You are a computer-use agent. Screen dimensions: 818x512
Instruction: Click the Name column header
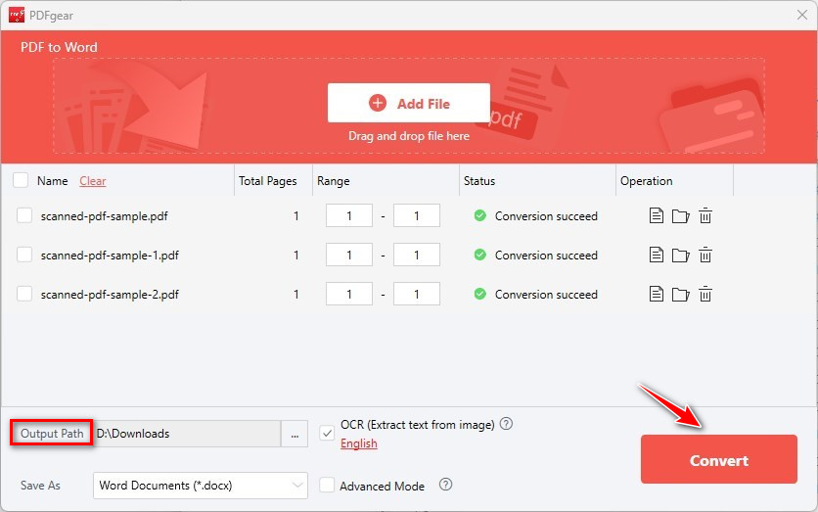(52, 180)
